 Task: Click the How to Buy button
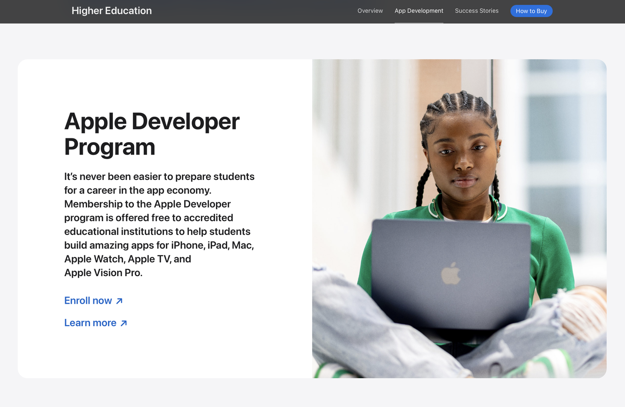tap(531, 11)
